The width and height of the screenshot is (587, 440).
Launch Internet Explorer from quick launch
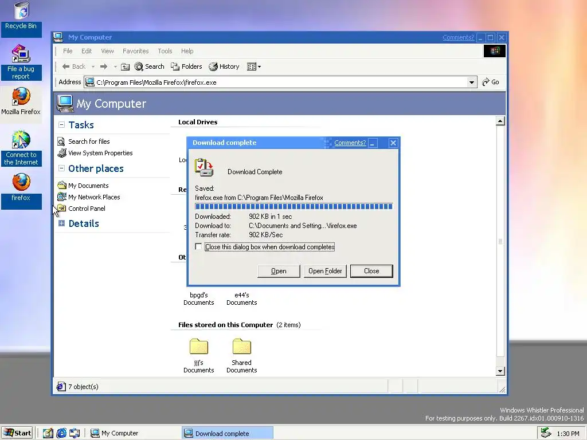pyautogui.click(x=61, y=433)
